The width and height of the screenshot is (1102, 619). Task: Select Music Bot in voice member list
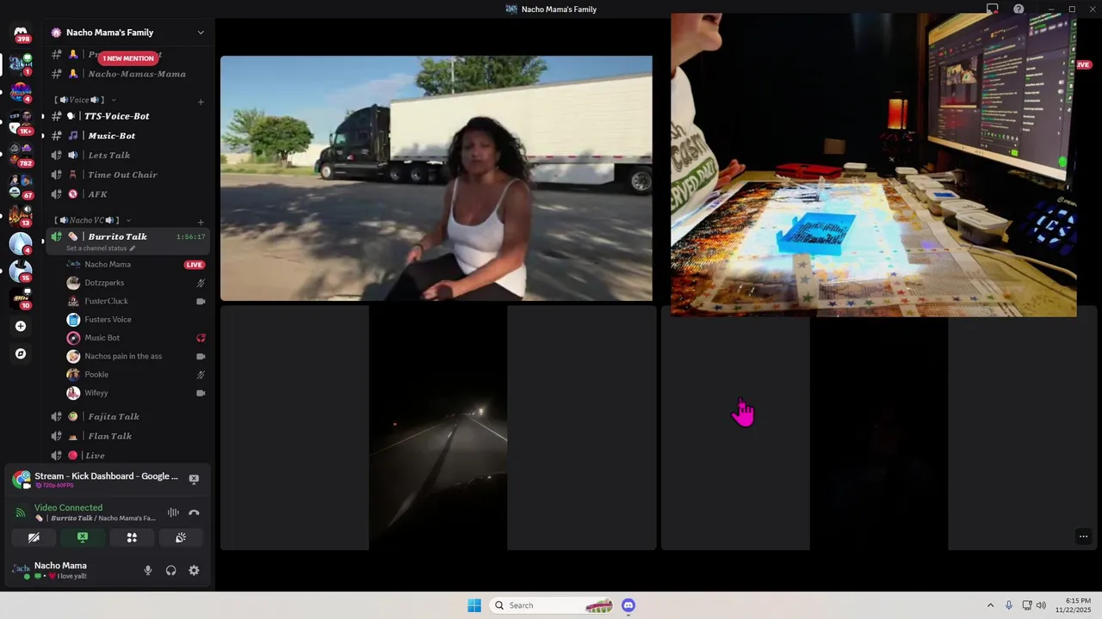tap(136, 338)
